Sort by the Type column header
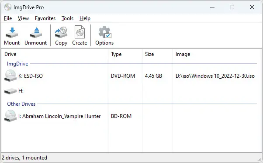263x163 pixels. 125,54
